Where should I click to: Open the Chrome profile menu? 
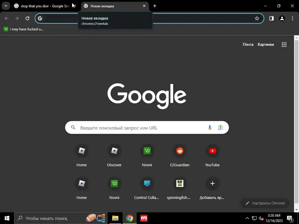(282, 18)
